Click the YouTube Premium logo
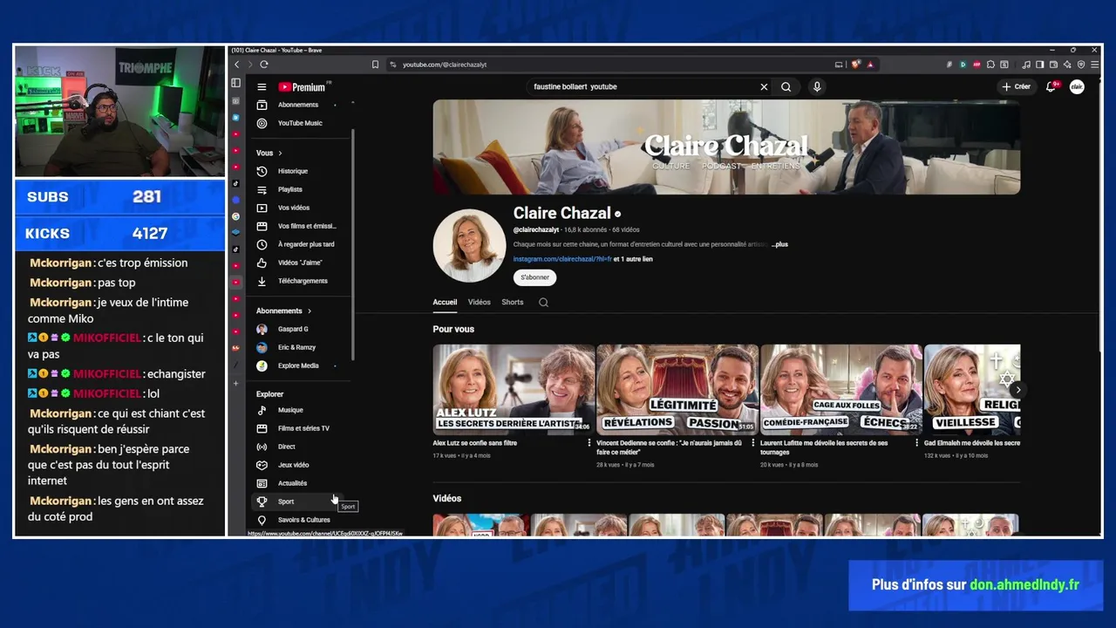1116x628 pixels. pyautogui.click(x=303, y=87)
